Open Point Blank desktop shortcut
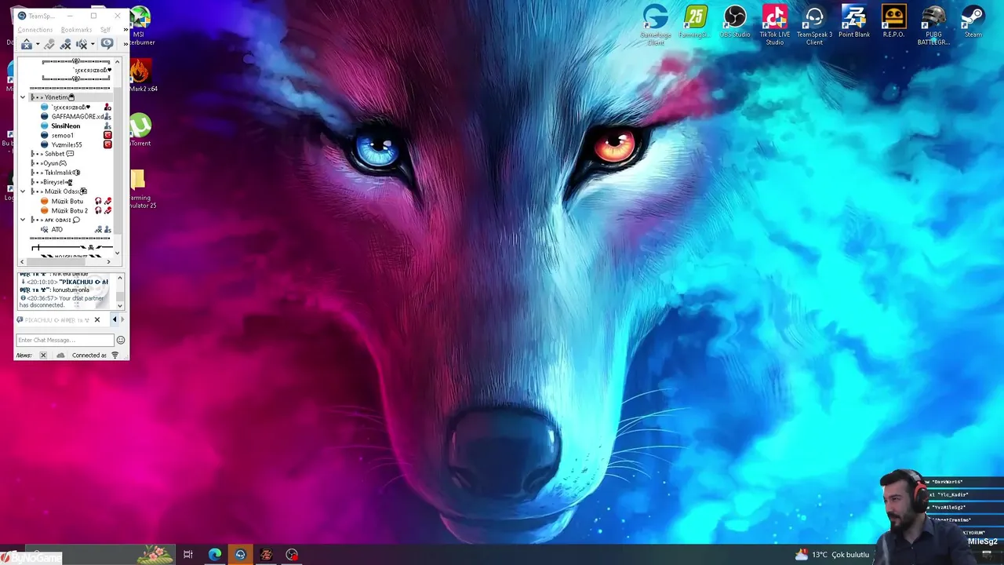 pos(854,21)
